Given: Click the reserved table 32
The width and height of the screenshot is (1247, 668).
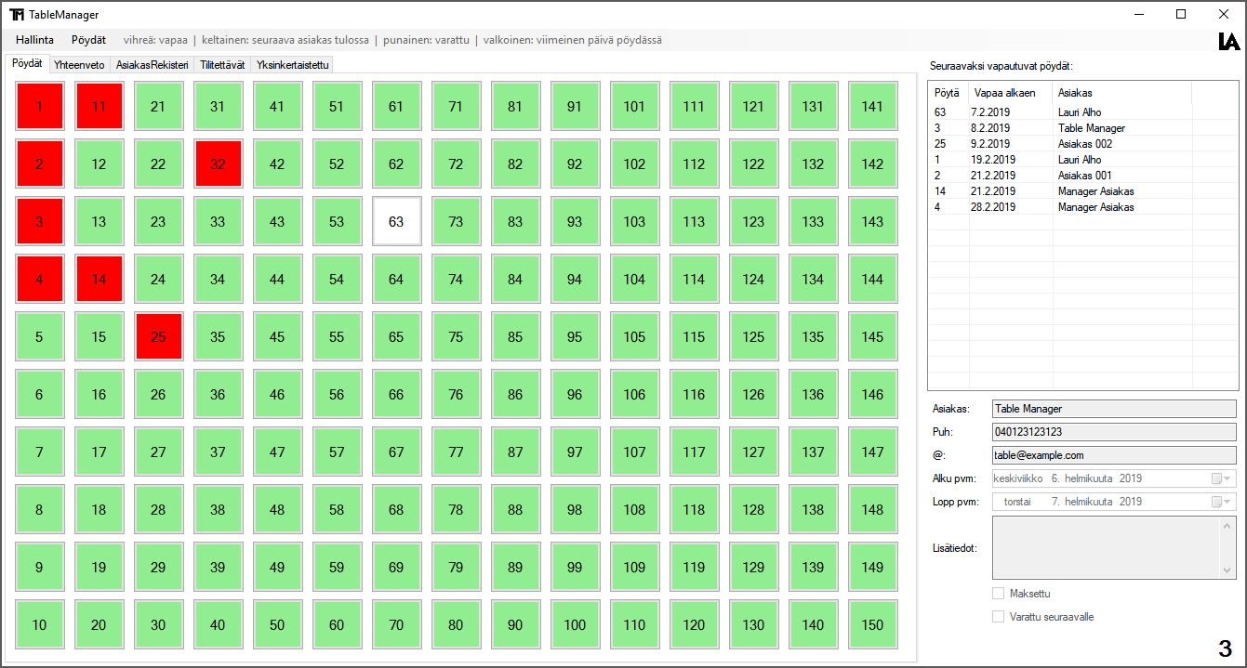Looking at the screenshot, I should coord(218,164).
